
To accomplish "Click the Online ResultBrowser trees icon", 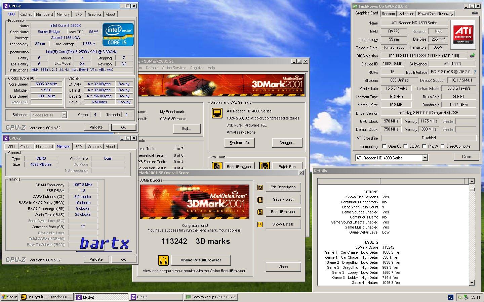I will point(163,260).
